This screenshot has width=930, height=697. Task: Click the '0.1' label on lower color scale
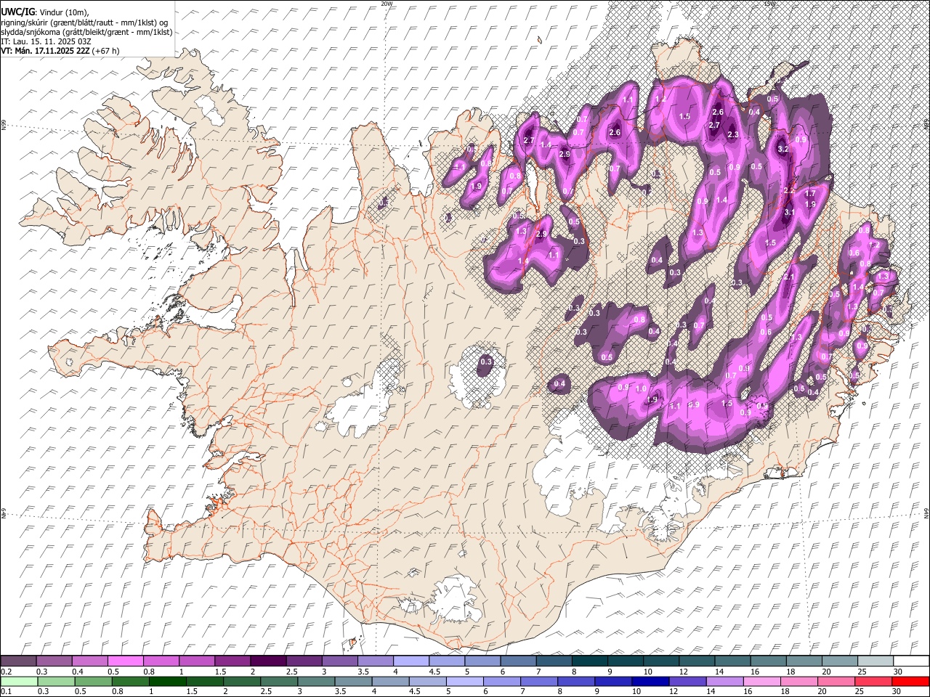[x=7, y=691]
